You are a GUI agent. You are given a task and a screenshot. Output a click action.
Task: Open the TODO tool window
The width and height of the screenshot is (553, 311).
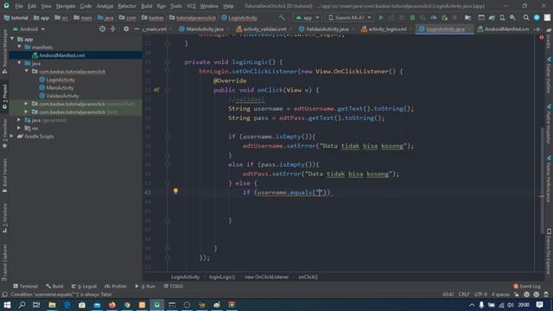click(173, 286)
